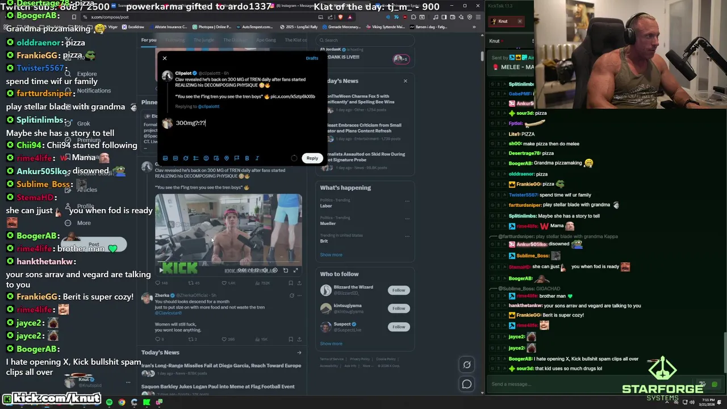The image size is (727, 409).
Task: Follow kintsugiyama
Action: pyautogui.click(x=399, y=308)
